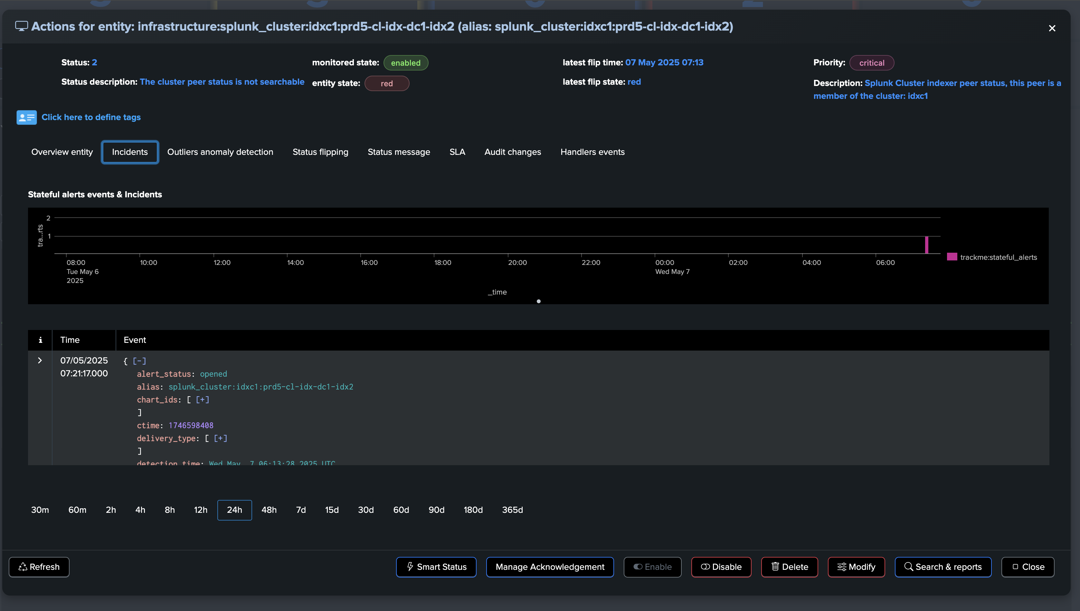Click the Refresh button
The image size is (1080, 611).
click(39, 567)
